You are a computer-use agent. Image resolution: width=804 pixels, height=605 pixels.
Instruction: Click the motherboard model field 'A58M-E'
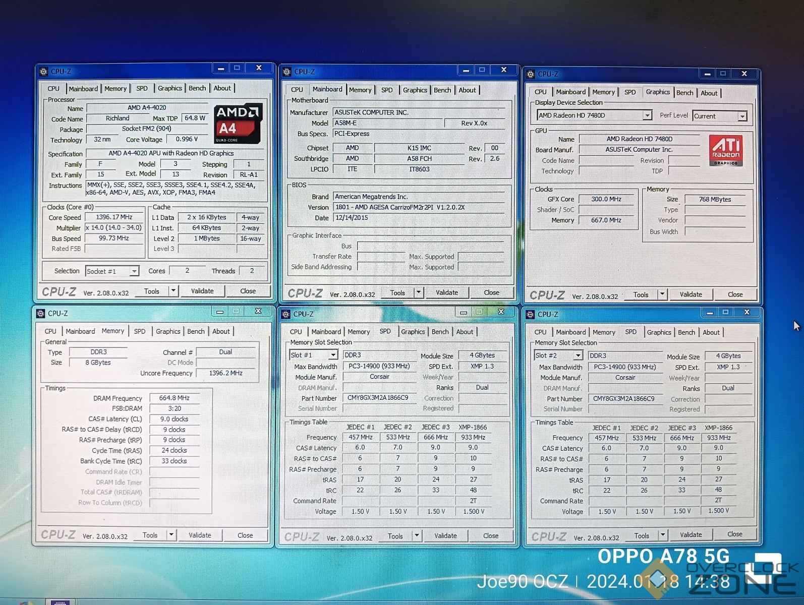[x=388, y=123]
